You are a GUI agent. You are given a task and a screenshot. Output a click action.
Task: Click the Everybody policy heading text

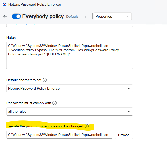(43, 16)
